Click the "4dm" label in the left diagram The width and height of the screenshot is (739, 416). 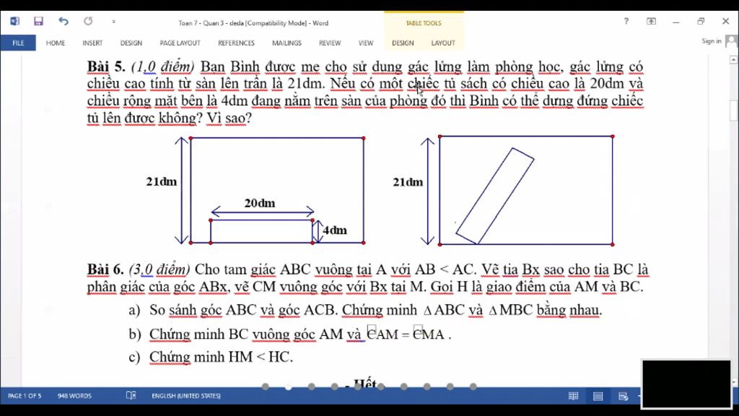coord(335,230)
